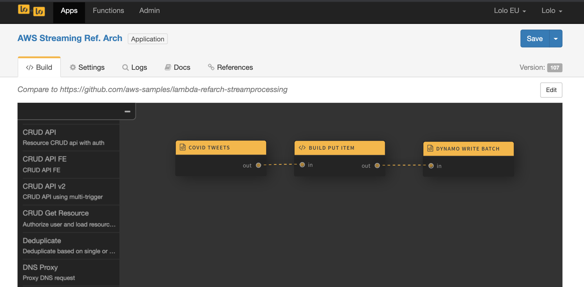Click the Build Put Item code icon
Viewport: 584px width, 287px height.
[x=302, y=148]
